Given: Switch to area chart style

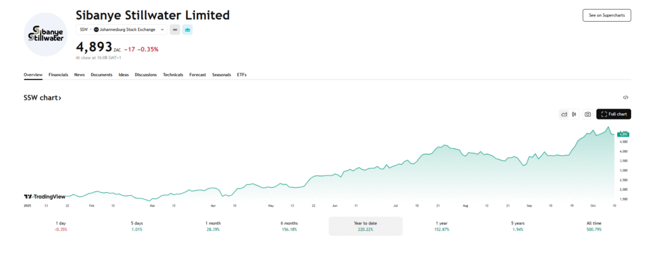Looking at the screenshot, I should coord(564,115).
